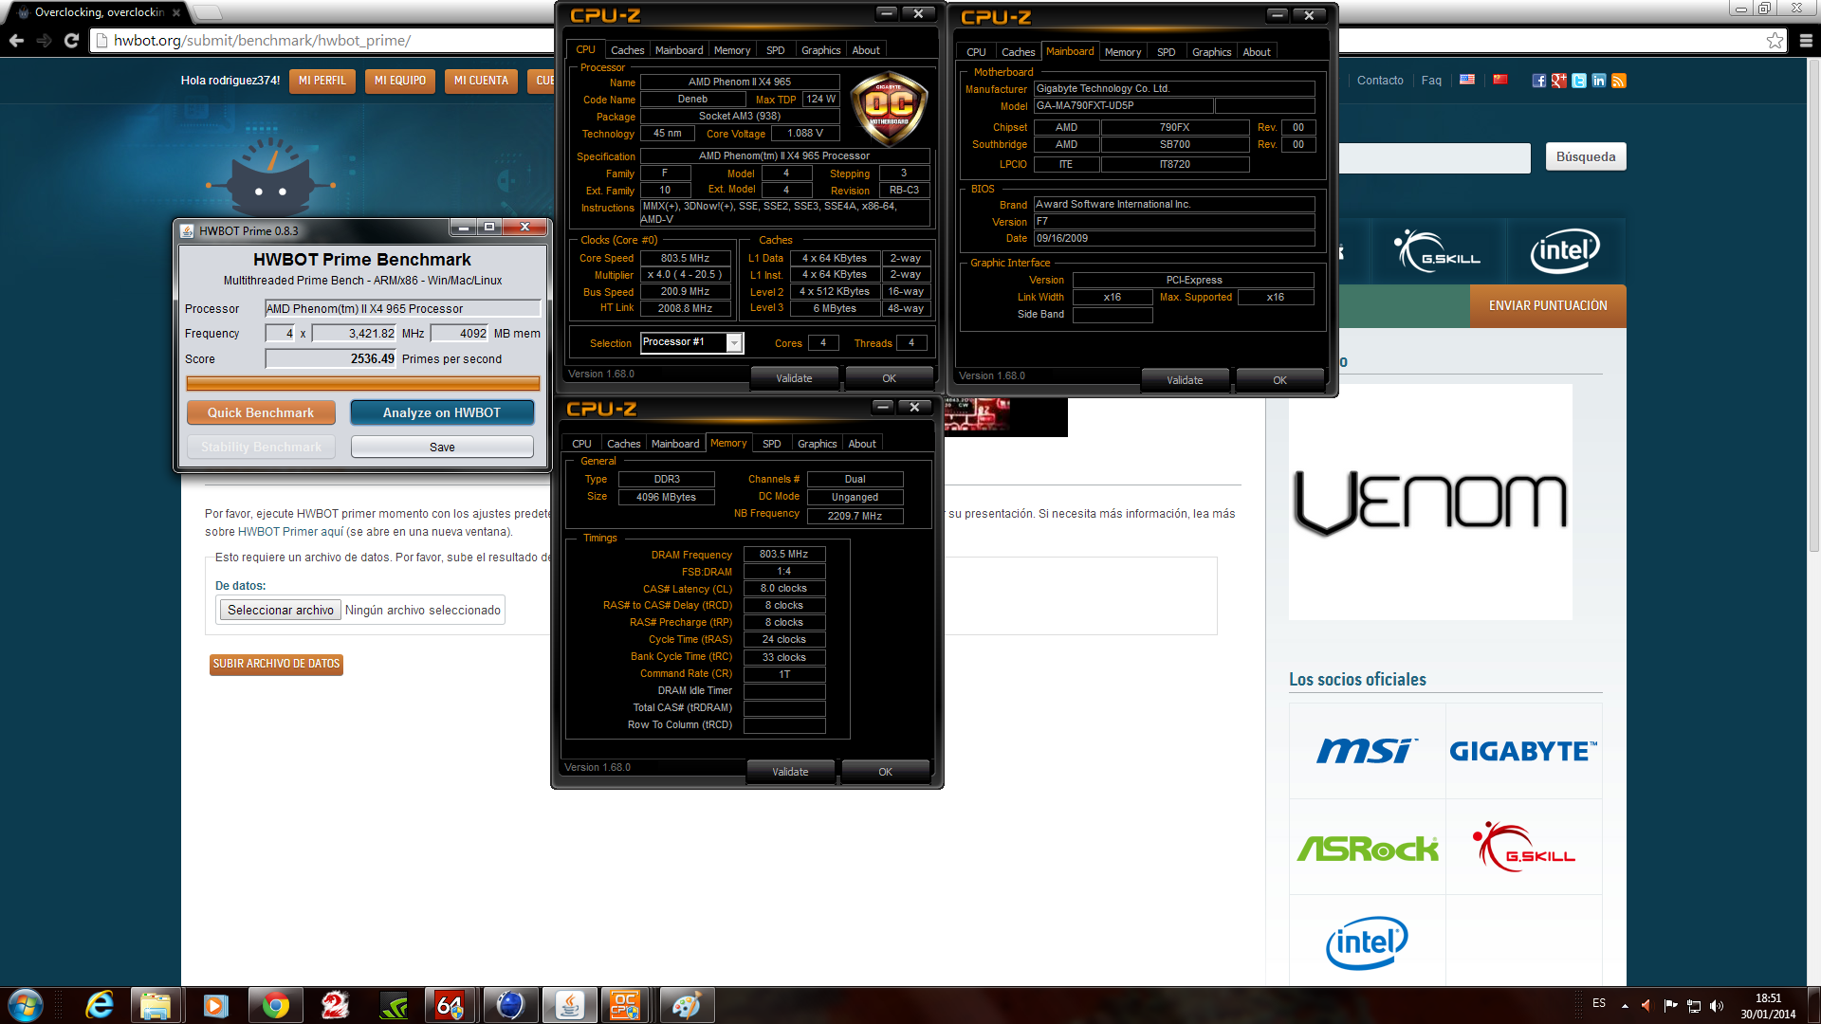Image resolution: width=1821 pixels, height=1024 pixels.
Task: Select Caches tab in top-left CPU-Z window
Action: click(627, 50)
